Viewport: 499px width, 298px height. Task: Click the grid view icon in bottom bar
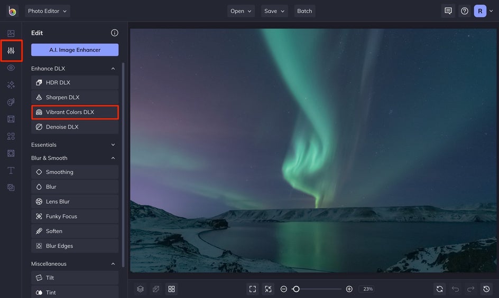tap(171, 289)
